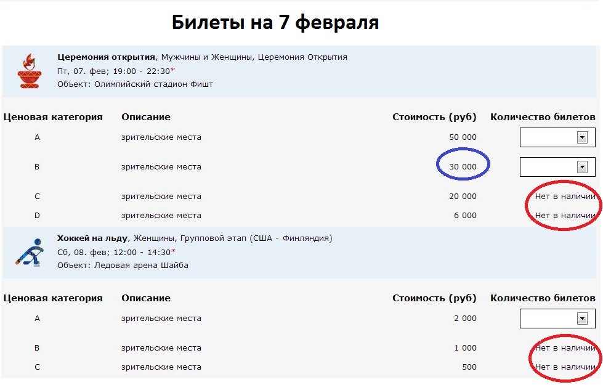Open ticket quantity dropdown for hockey category A
The width and height of the screenshot is (603, 390).
pyautogui.click(x=557, y=319)
